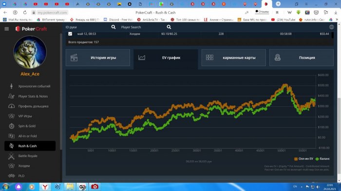This screenshot has width=341, height=191.
Task: Open the BitTorrent трекер bookmark
Action: pos(51,19)
